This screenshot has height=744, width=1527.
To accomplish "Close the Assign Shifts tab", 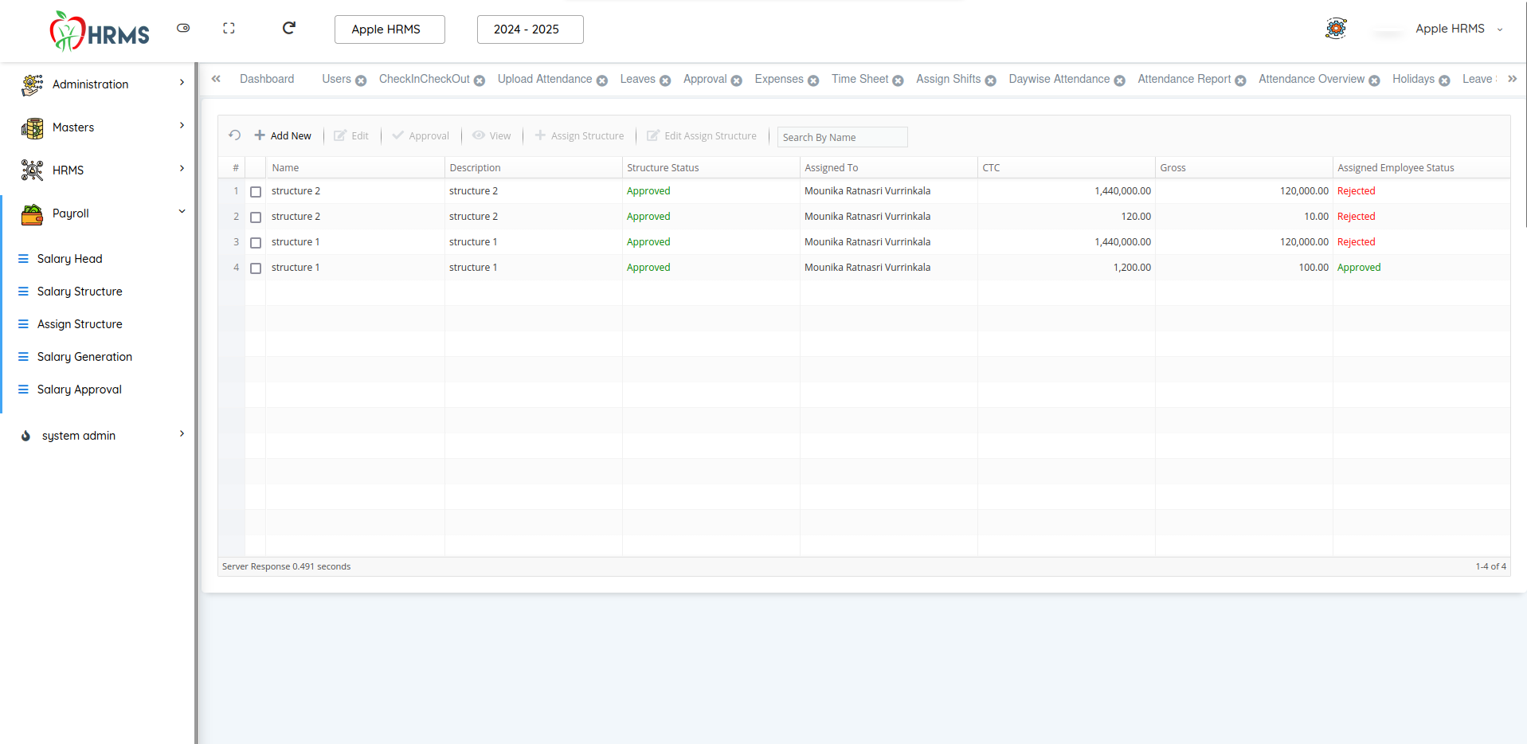I will [991, 80].
